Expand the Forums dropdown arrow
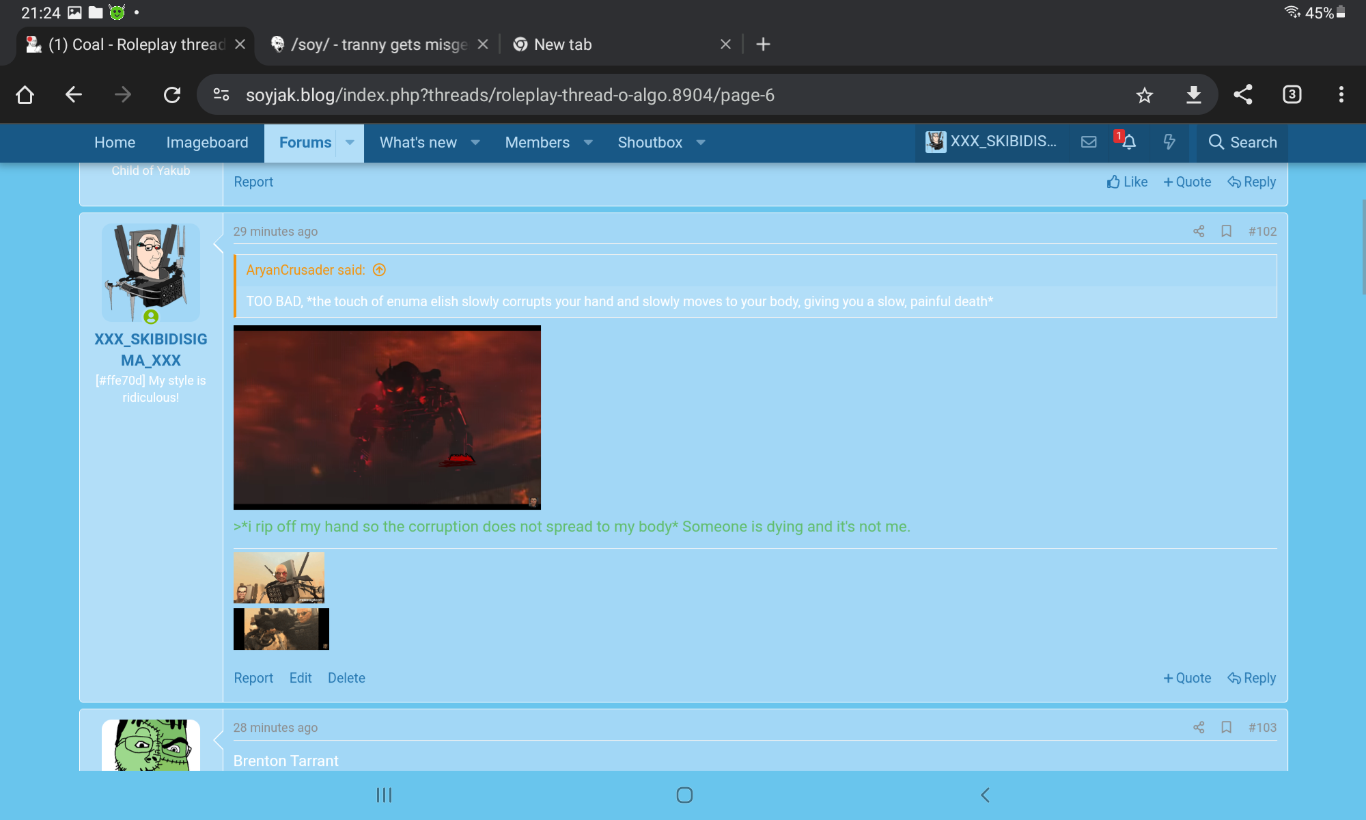This screenshot has width=1366, height=820. (x=350, y=143)
